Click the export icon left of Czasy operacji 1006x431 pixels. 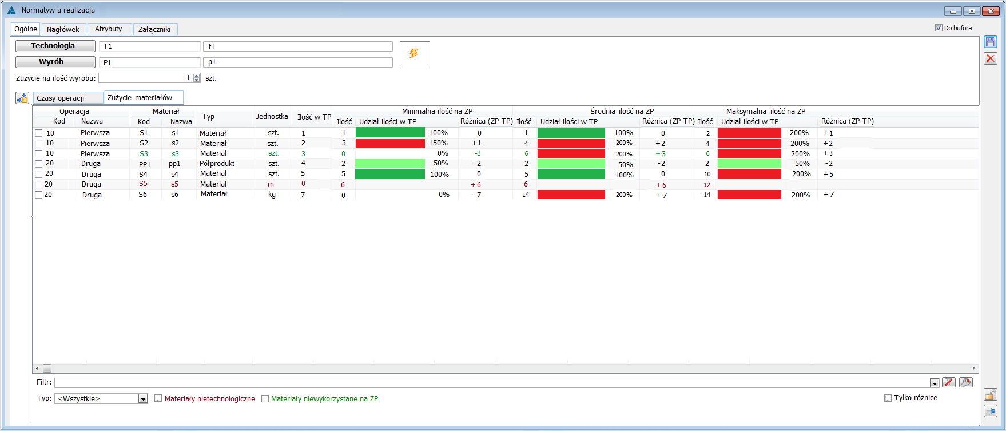pyautogui.click(x=22, y=98)
